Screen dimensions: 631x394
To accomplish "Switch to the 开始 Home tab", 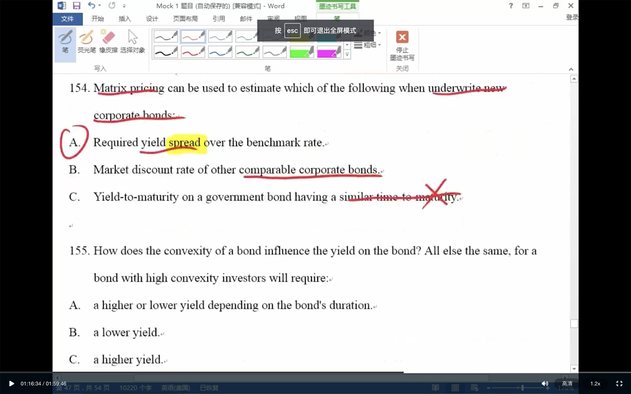I will pos(98,19).
